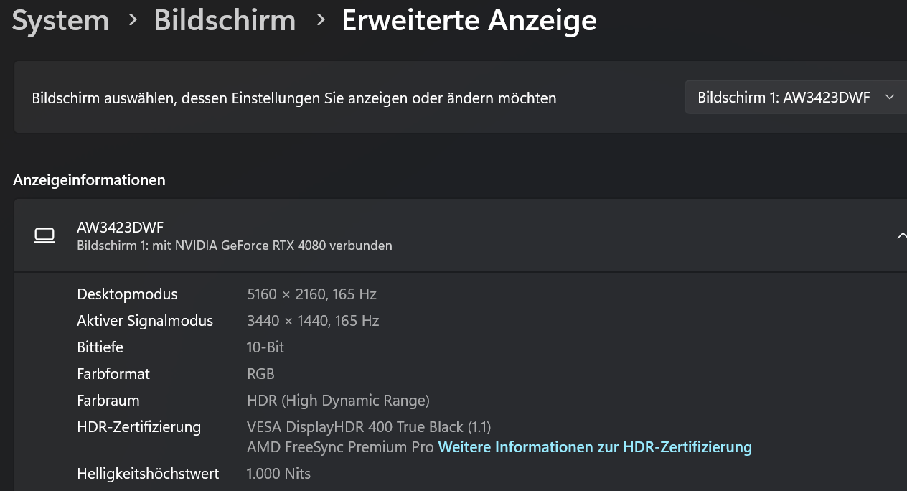Click the monitor icon next to AW3423DWF
This screenshot has width=907, height=491.
[x=44, y=235]
